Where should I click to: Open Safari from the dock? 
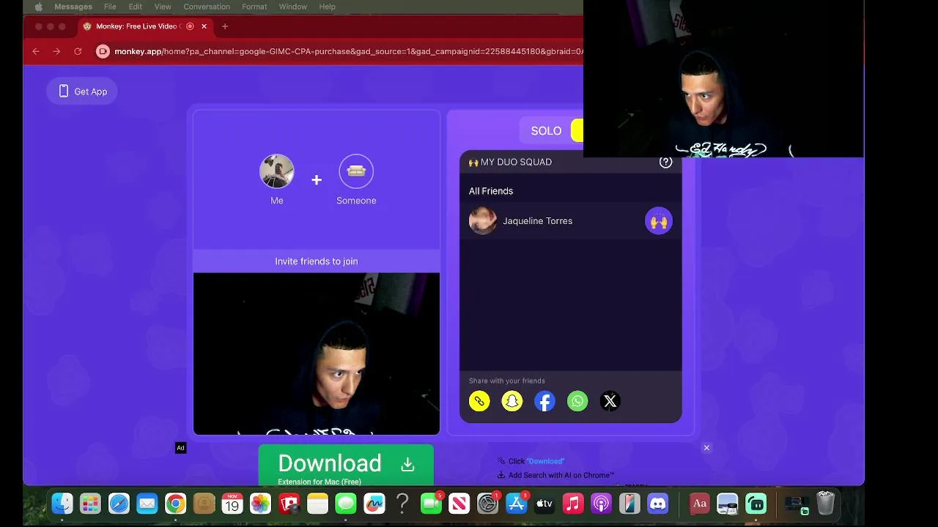coord(119,504)
